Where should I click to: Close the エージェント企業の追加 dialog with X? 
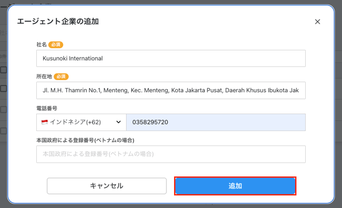tap(317, 22)
